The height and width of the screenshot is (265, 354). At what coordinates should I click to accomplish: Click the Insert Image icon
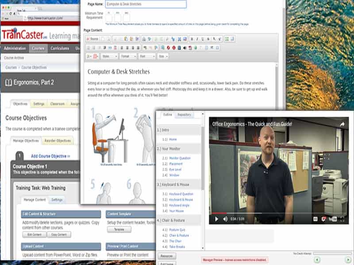[162, 48]
